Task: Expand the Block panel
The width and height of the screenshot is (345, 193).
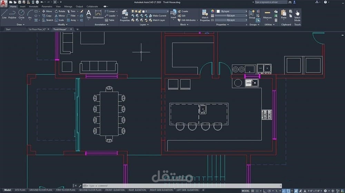Action: 184,24
